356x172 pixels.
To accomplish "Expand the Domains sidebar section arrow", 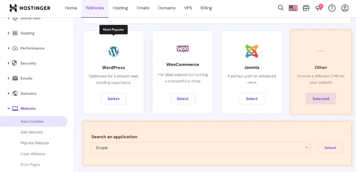I will pyautogui.click(x=8, y=93).
